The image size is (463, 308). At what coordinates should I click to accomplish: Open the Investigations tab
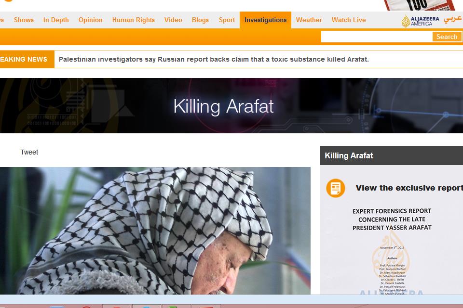point(265,20)
